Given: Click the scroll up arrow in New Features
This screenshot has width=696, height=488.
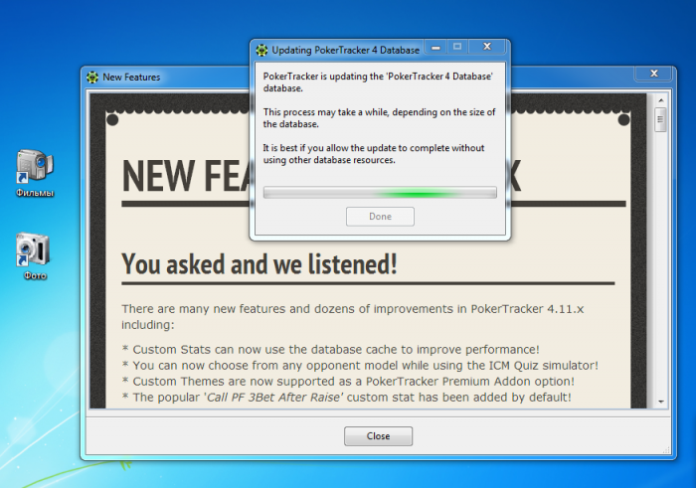Looking at the screenshot, I should (x=661, y=100).
